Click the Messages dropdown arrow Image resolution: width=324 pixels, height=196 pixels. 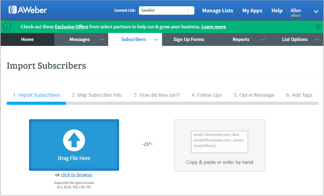click(x=102, y=39)
